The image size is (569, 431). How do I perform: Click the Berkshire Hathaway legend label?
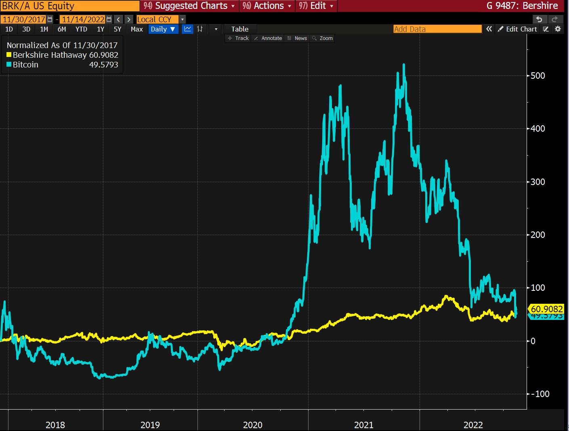(50, 55)
